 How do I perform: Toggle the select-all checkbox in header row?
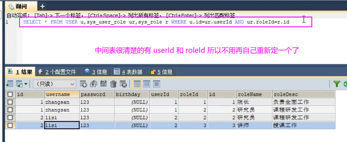tap(10, 94)
